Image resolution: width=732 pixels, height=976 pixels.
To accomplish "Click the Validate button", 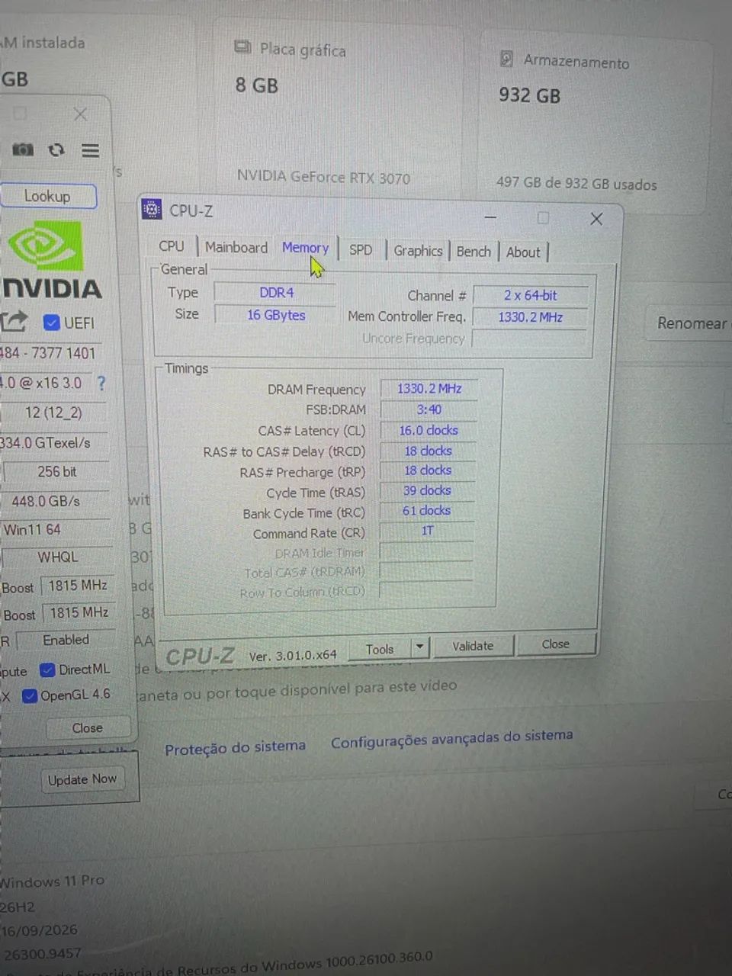I will (x=473, y=646).
